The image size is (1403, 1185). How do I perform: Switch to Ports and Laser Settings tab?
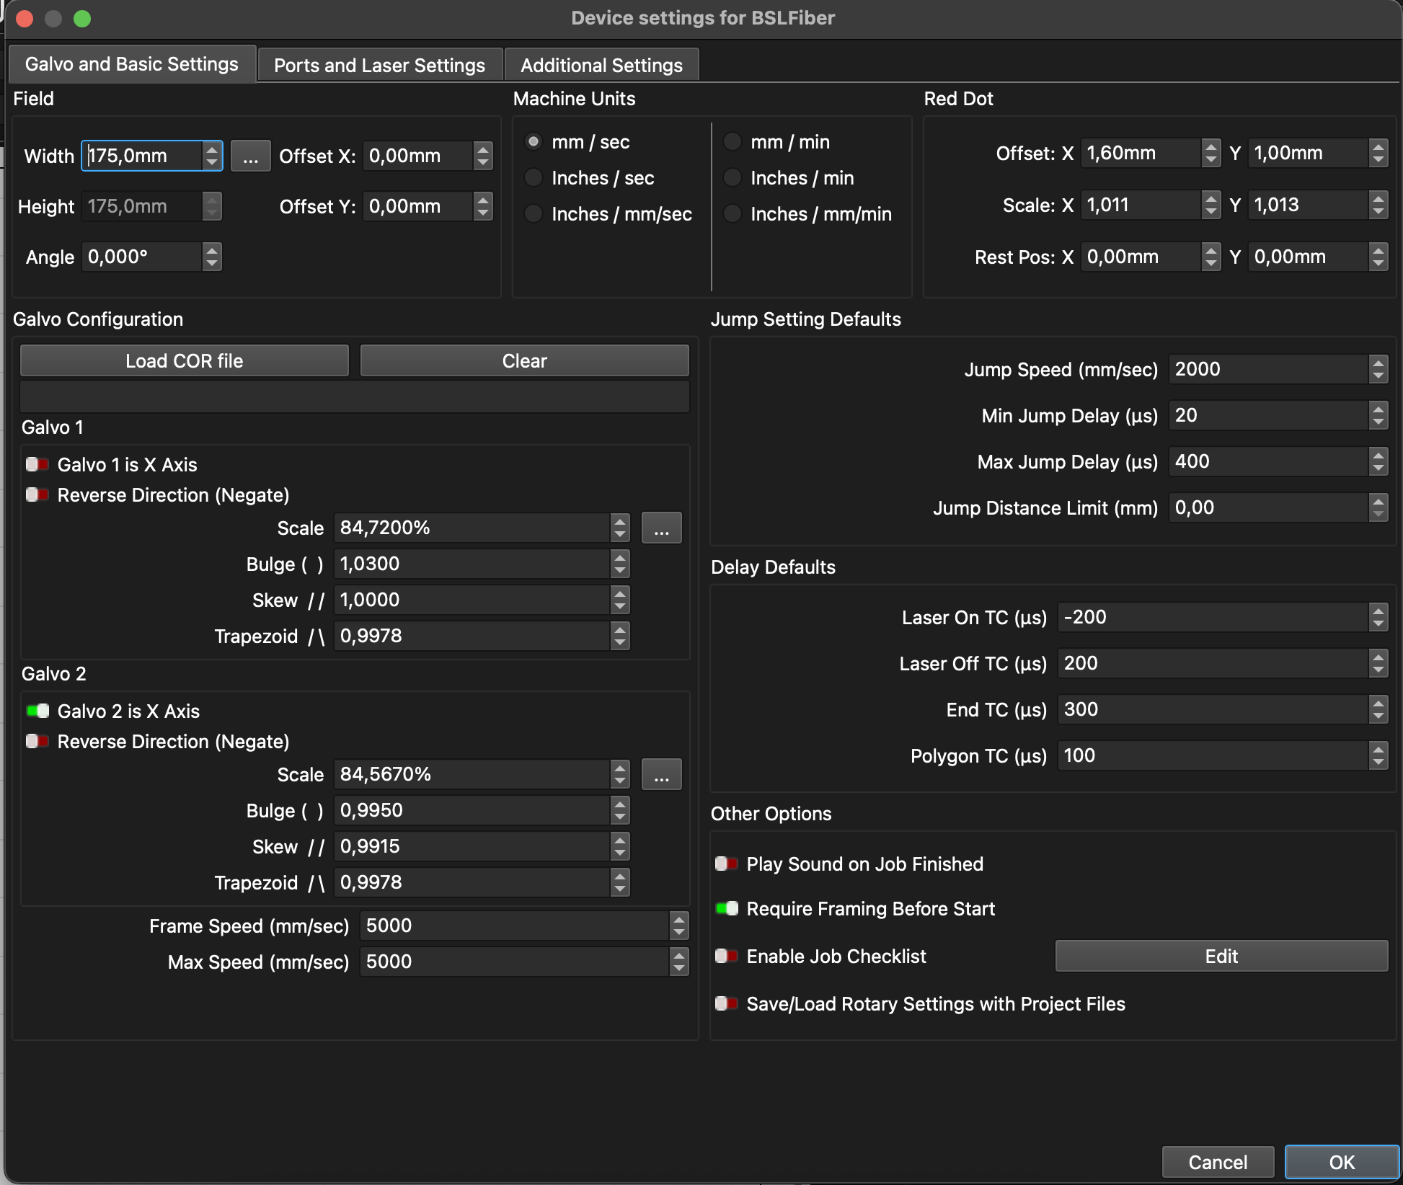(x=379, y=66)
